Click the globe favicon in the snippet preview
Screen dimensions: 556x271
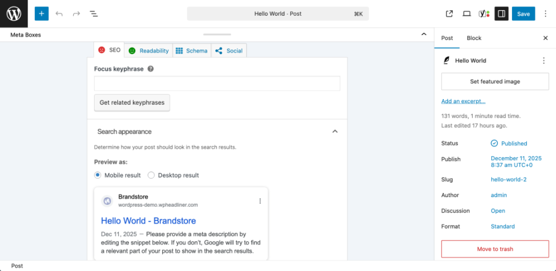coord(107,201)
